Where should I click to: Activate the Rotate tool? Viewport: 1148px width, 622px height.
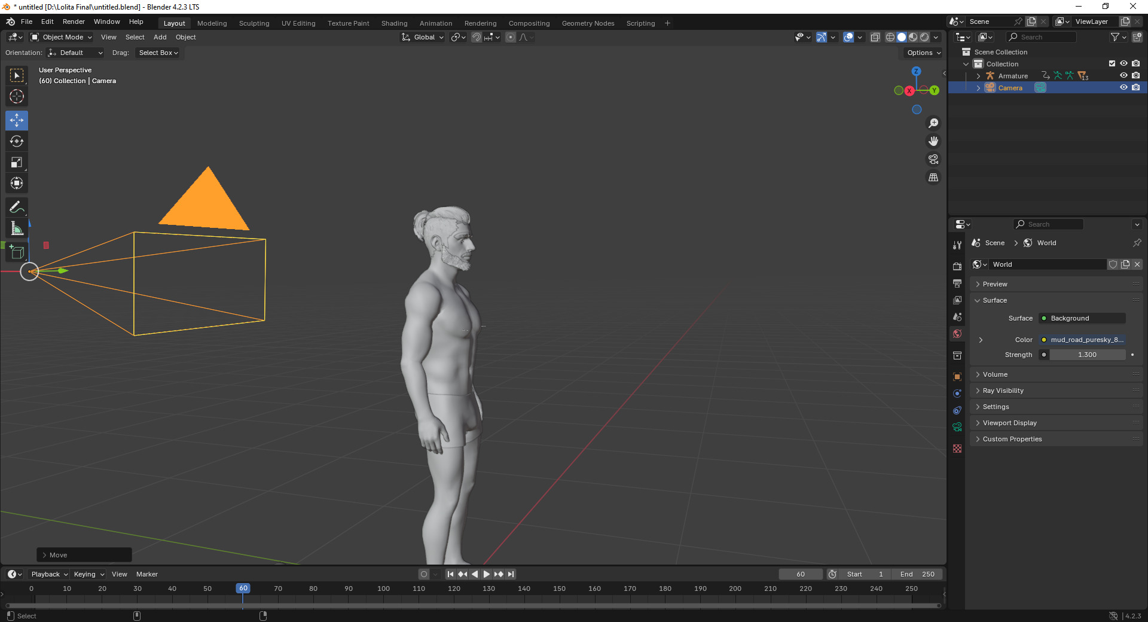[x=17, y=141]
